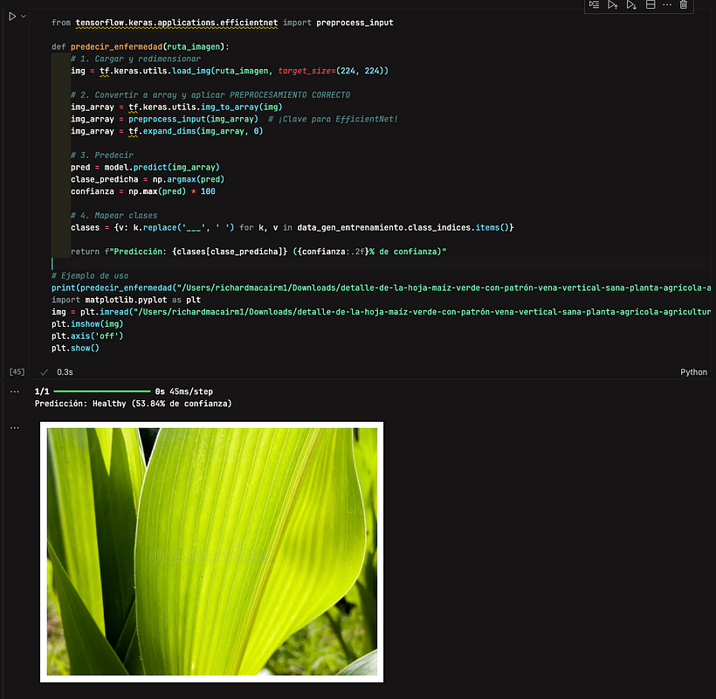Click 'Predicción: Healthy (53.84% de confianza)' output

click(134, 404)
